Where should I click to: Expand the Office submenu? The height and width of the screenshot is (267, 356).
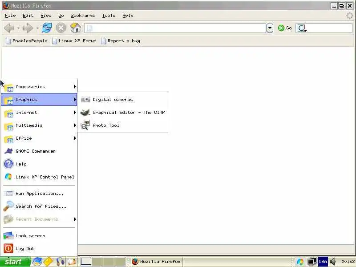coord(39,138)
